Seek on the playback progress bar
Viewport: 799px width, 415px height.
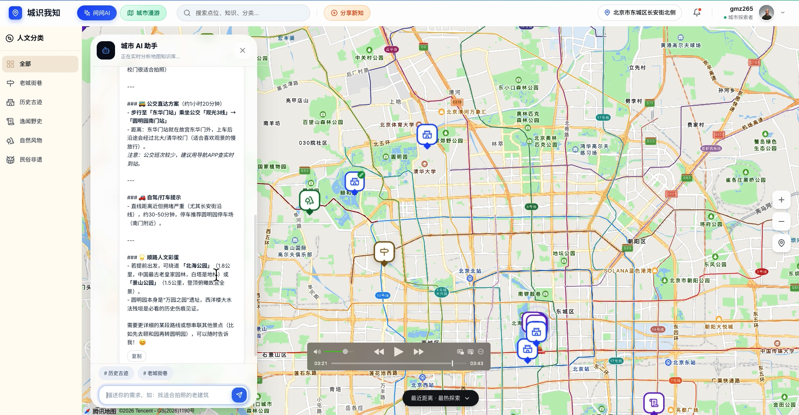[399, 363]
